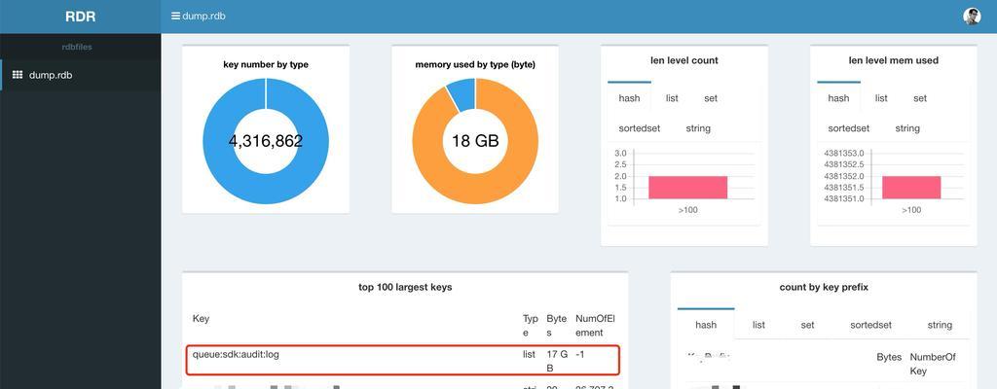Select the list tab in len level mem used
The width and height of the screenshot is (997, 389).
(881, 98)
